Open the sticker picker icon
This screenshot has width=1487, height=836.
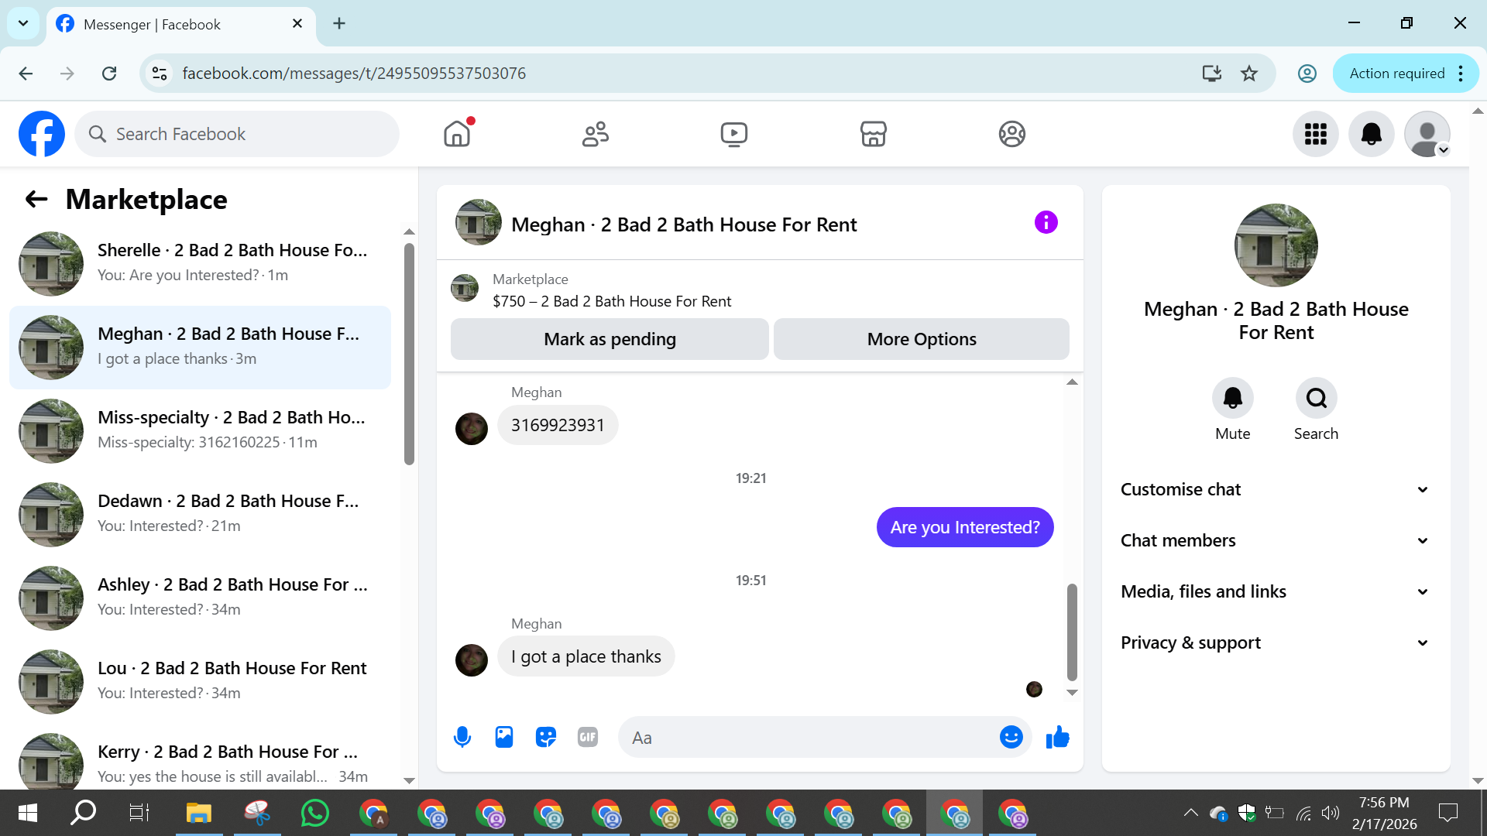[546, 737]
